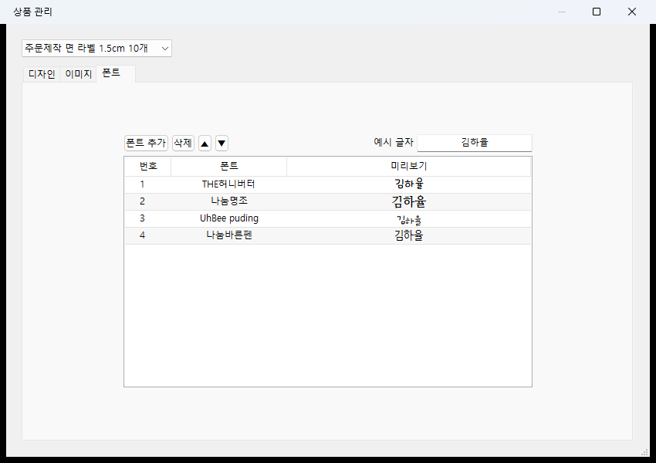Open the product dropdown 주문제작 면 라벨
This screenshot has width=656, height=463.
[x=96, y=49]
